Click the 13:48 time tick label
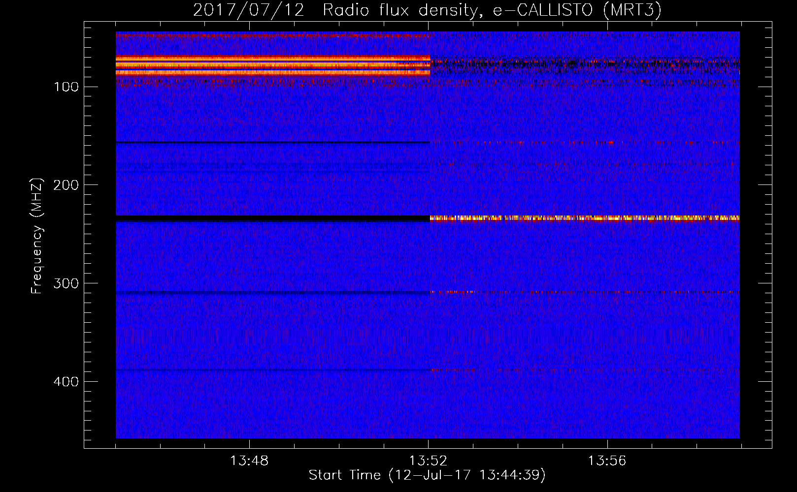Screen dimensions: 797x492 (249, 461)
